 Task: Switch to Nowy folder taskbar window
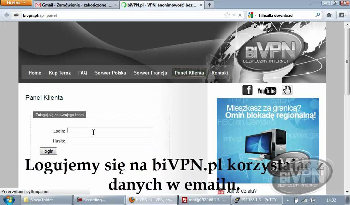(46, 200)
